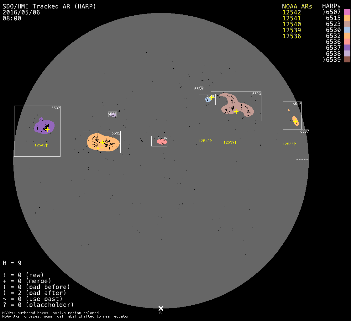Screen dimensions: 351x321
Task: Click the 2016/05/06 date text
Action: click(x=21, y=12)
